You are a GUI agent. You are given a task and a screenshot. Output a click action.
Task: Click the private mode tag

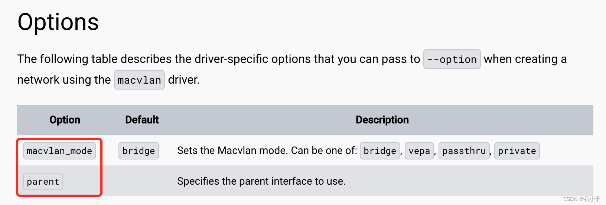click(x=517, y=151)
